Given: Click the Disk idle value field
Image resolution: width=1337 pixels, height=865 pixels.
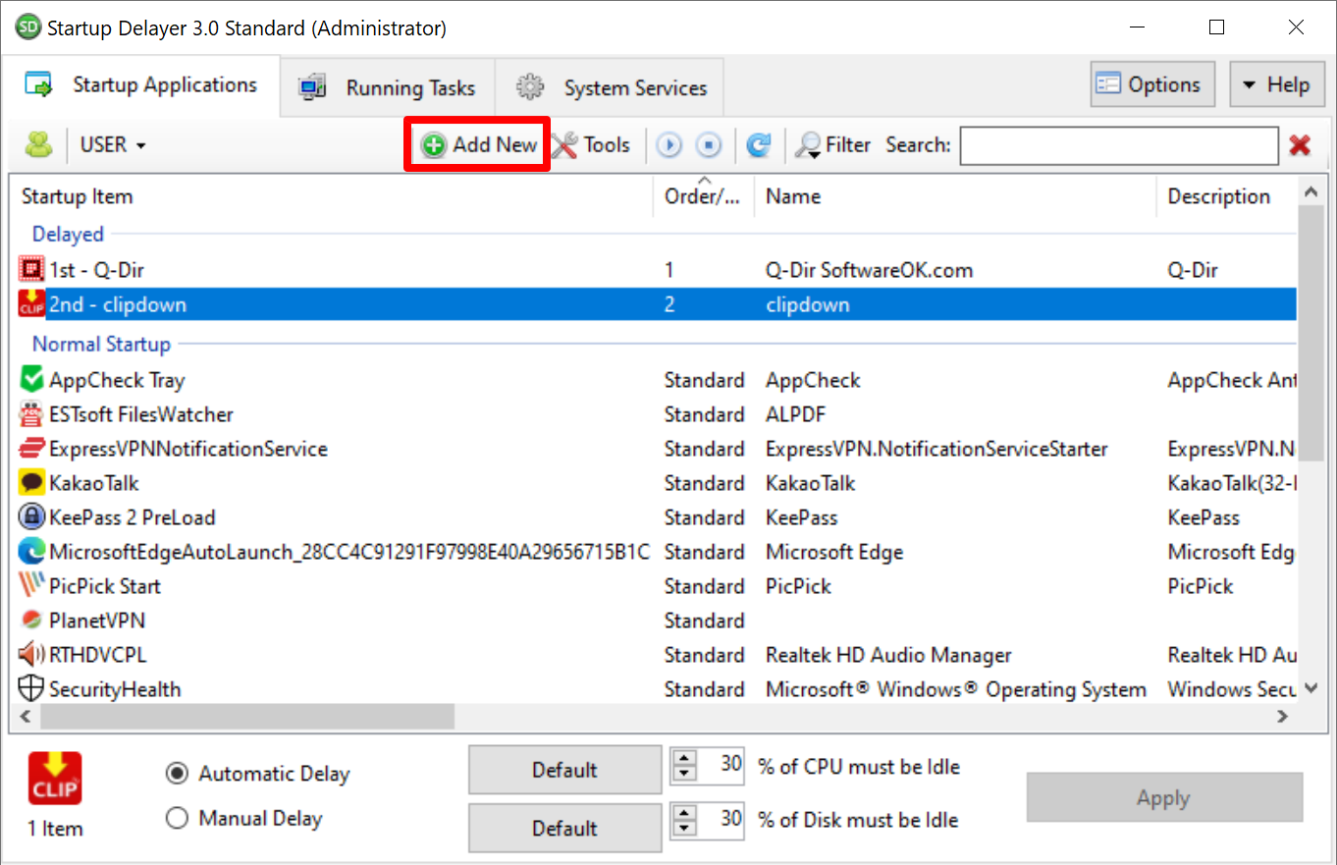Looking at the screenshot, I should click(x=722, y=821).
